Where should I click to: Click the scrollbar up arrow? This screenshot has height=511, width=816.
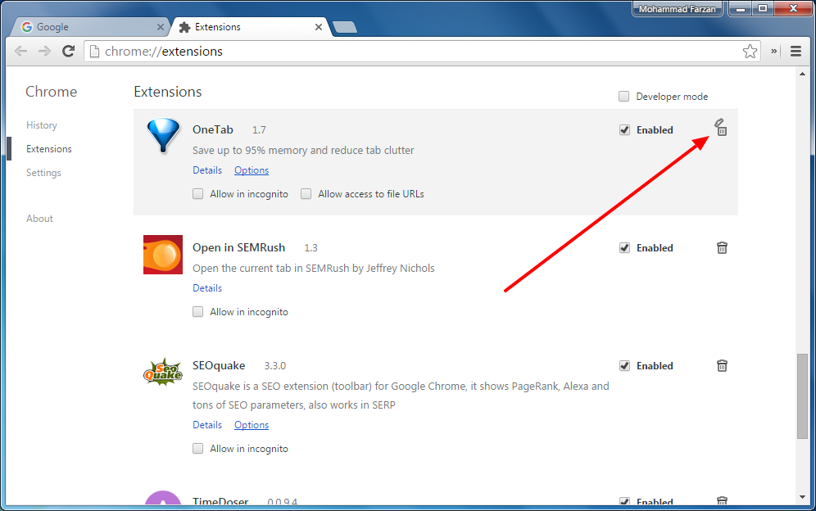pos(802,74)
